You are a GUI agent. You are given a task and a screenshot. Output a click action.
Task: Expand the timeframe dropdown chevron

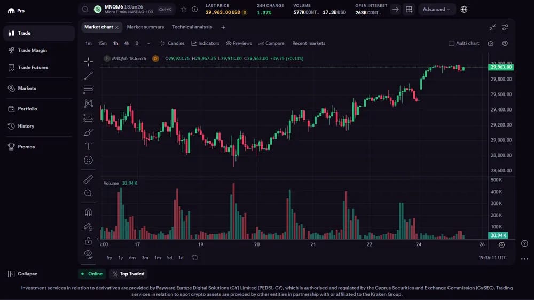click(148, 43)
